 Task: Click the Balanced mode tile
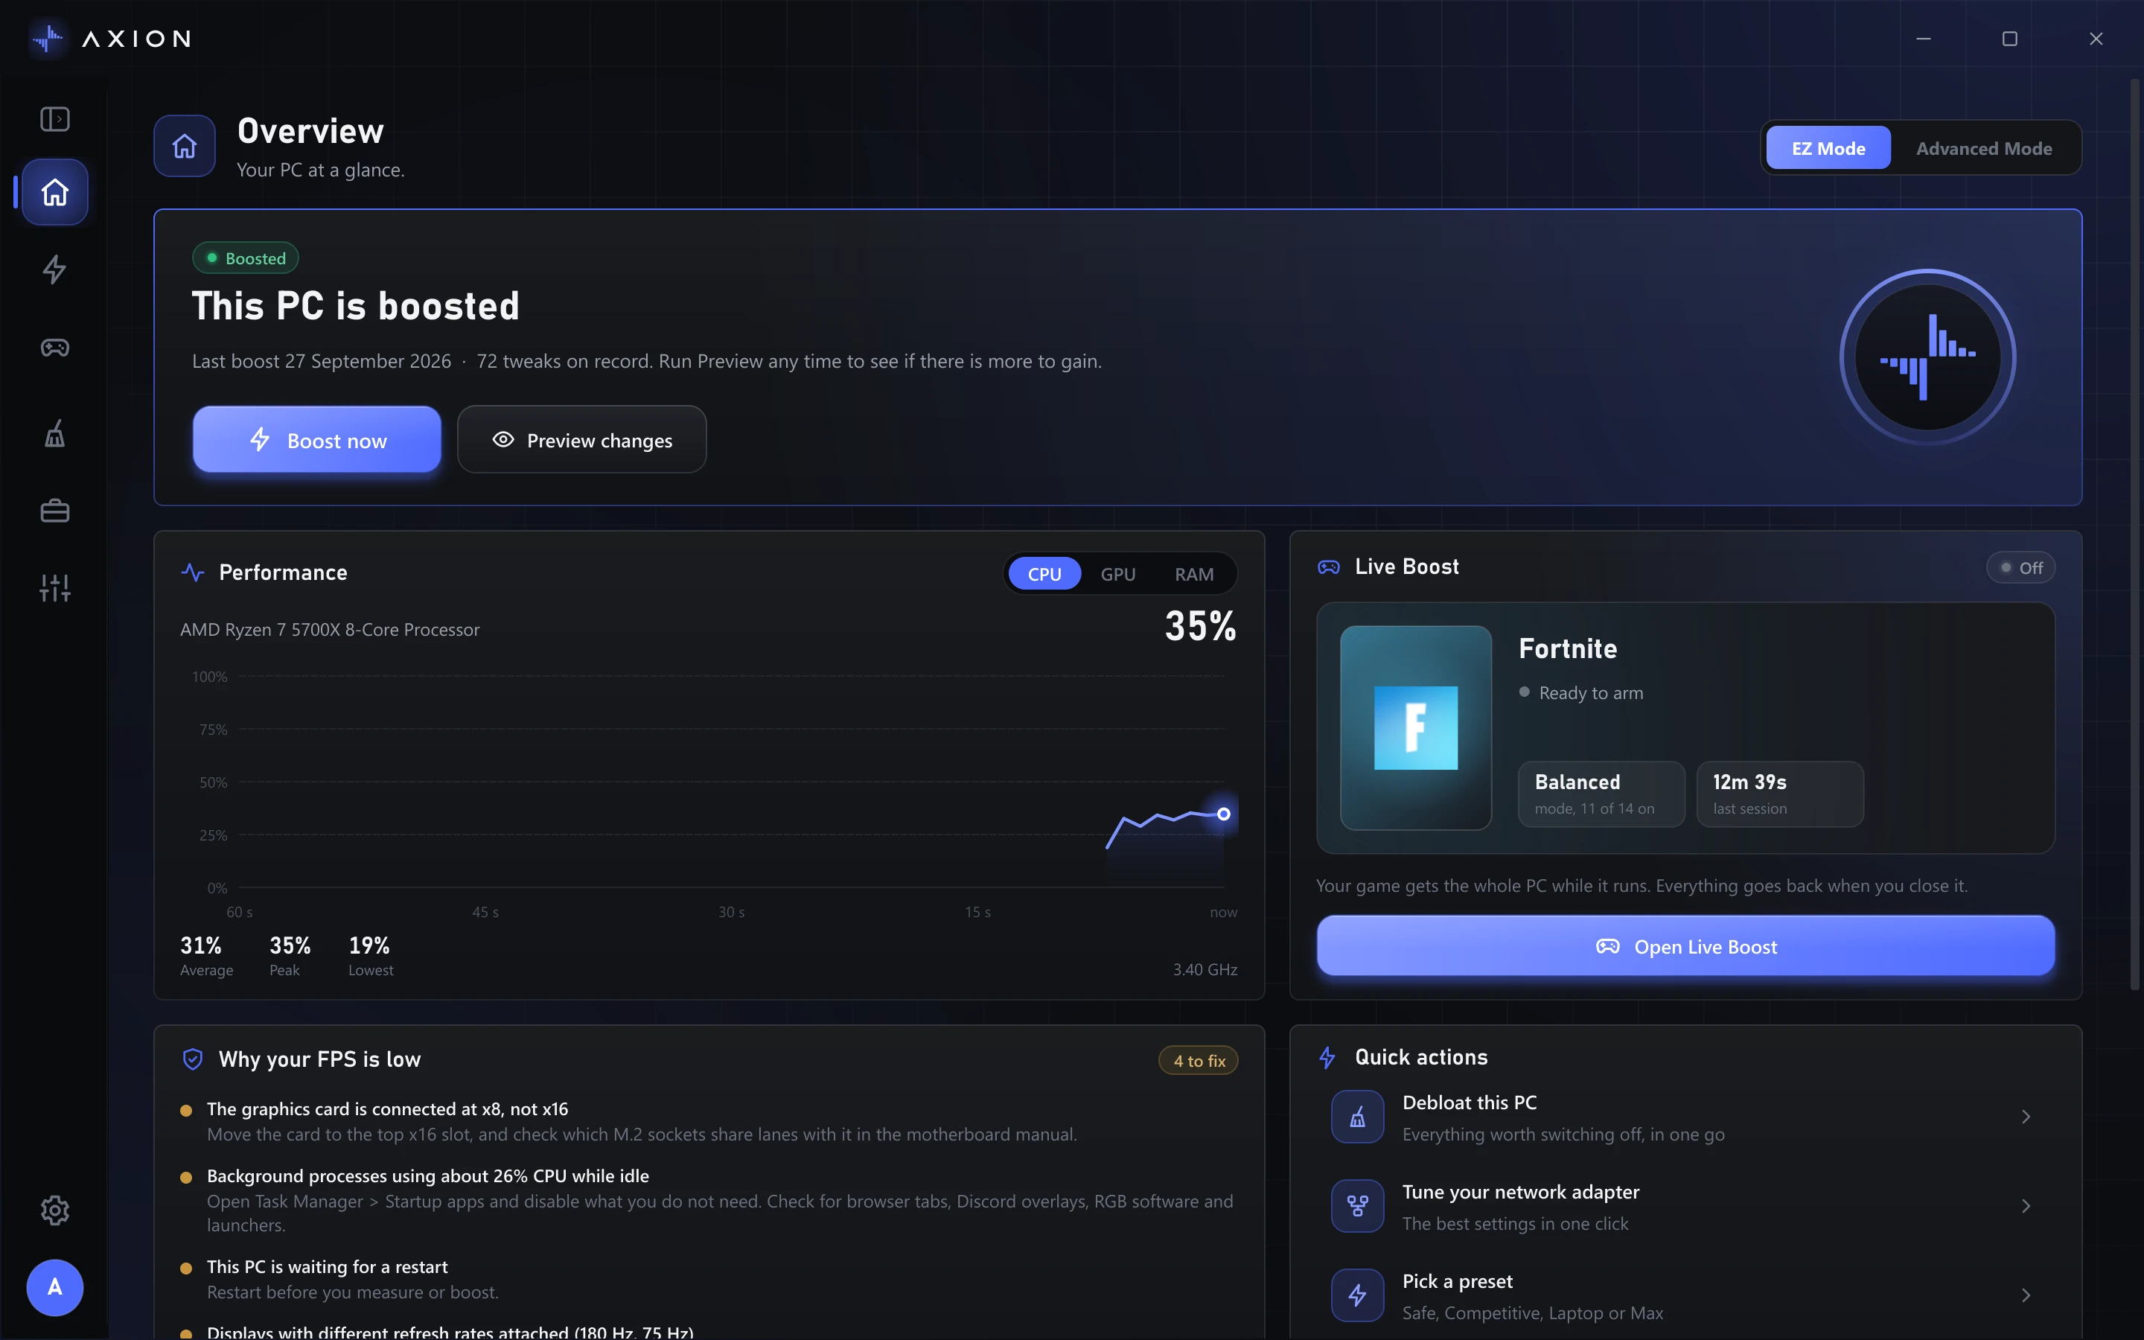point(1601,794)
